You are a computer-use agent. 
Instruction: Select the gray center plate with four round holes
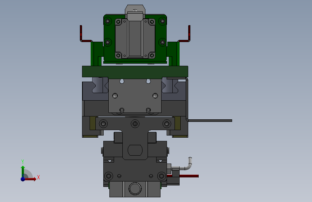tap(135, 96)
